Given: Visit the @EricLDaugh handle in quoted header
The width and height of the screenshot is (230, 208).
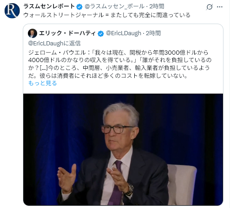Looking at the screenshot, I should point(124,33).
